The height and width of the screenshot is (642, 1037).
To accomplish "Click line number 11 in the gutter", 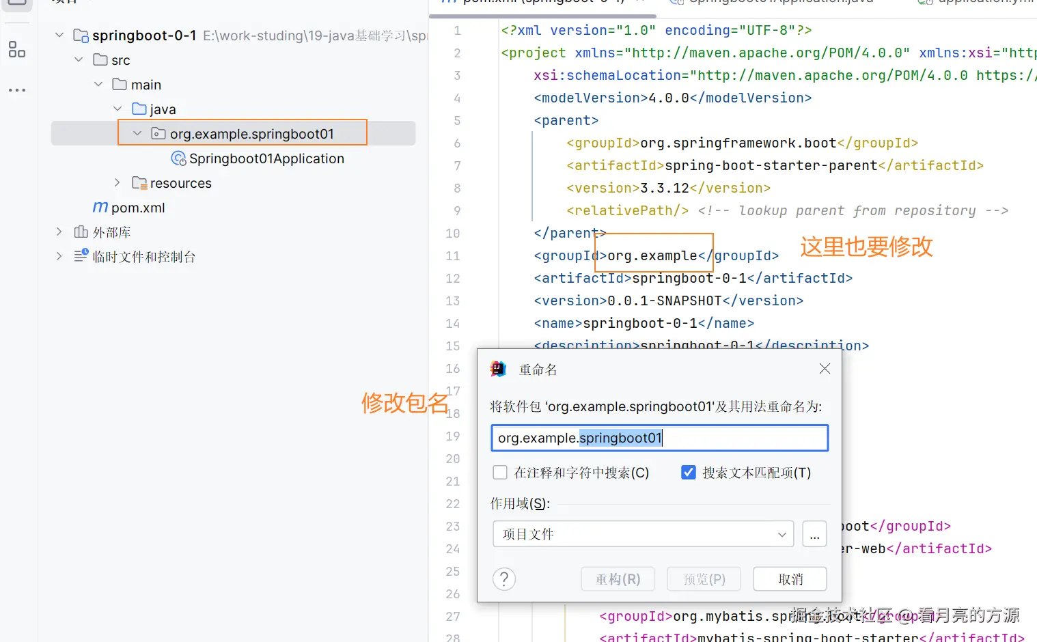I will (453, 256).
